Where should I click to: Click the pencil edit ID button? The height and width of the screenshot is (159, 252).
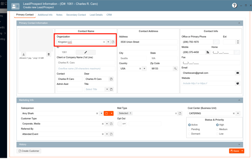(x=86, y=52)
